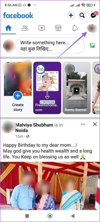Open Messenger chat icon
The width and height of the screenshot is (100, 222).
click(93, 15)
